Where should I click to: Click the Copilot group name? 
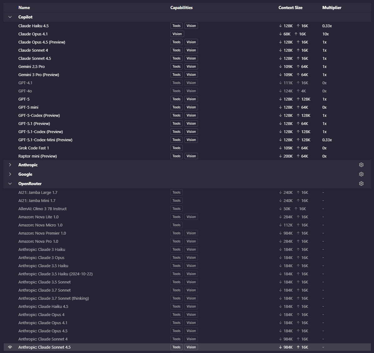(x=25, y=17)
